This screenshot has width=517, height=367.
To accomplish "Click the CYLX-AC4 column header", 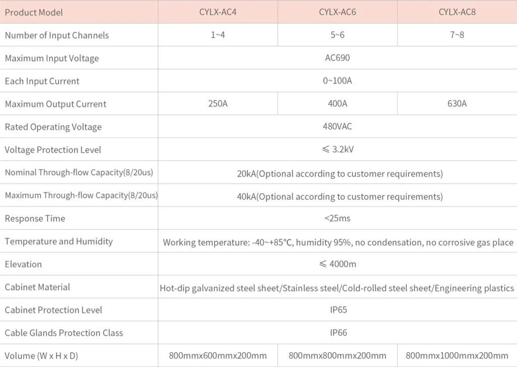I will [218, 12].
